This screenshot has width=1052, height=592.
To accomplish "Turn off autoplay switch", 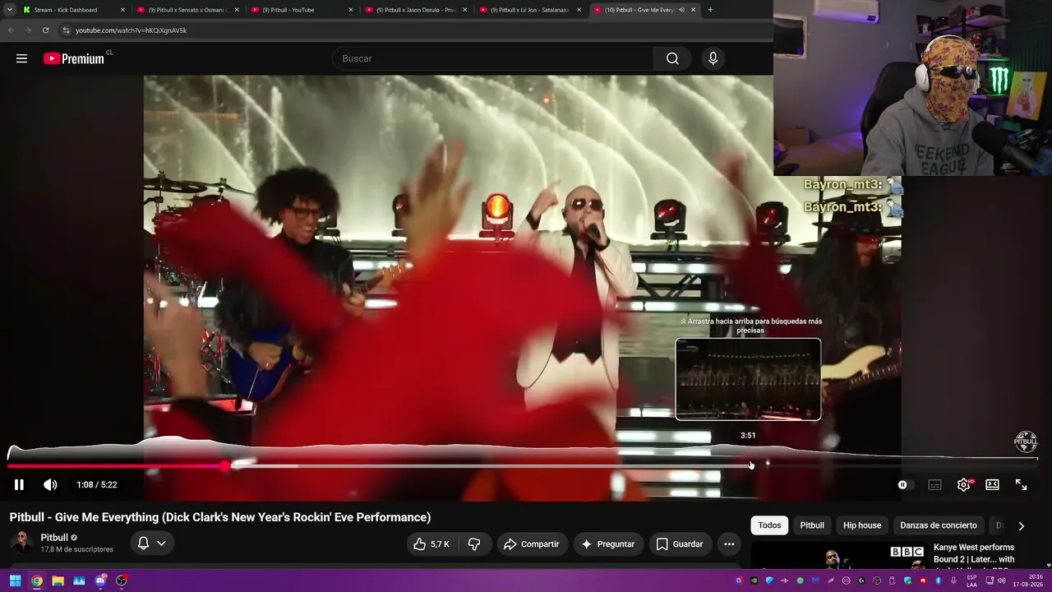I will click(x=906, y=485).
